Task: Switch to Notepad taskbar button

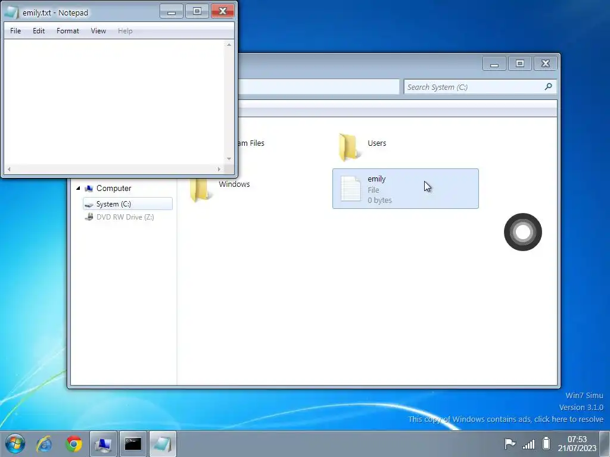Action: 163,443
